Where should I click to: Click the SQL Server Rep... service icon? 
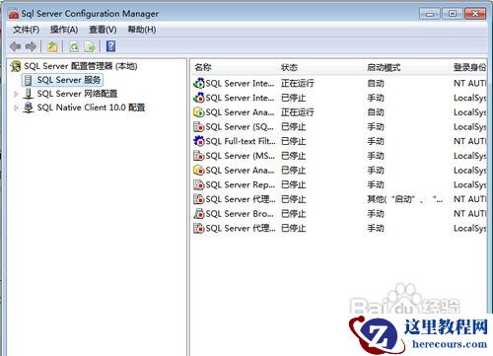point(198,184)
